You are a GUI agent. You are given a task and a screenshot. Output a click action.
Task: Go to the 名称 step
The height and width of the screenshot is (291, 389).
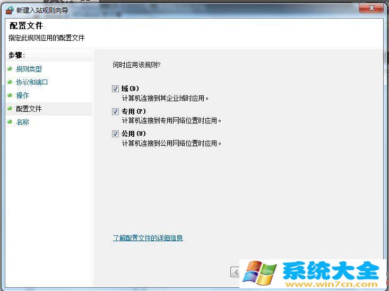tap(23, 122)
